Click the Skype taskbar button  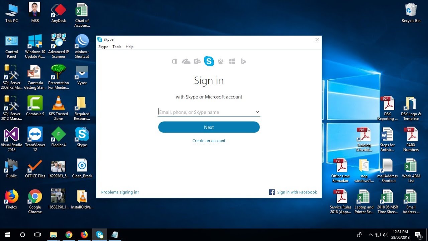[x=100, y=235]
